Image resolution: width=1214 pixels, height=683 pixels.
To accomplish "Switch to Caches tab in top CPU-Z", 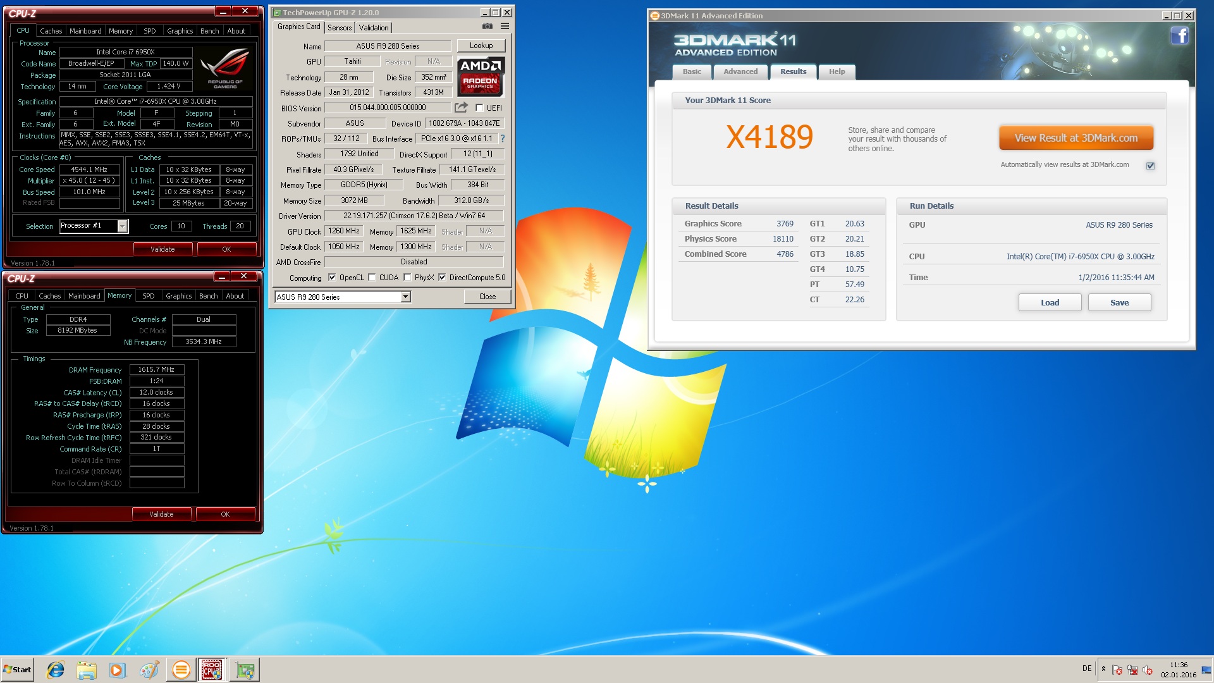I will [x=51, y=31].
